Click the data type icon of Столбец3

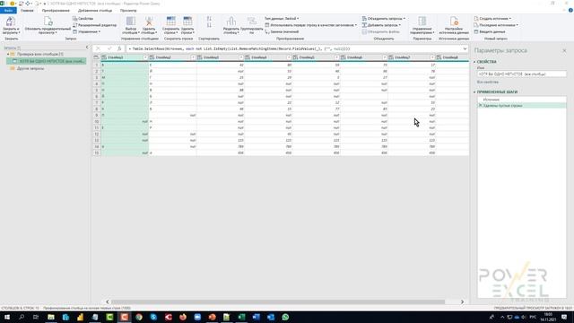tap(200, 57)
